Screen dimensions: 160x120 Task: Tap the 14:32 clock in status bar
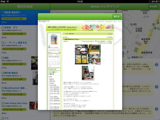click(x=80, y=1)
